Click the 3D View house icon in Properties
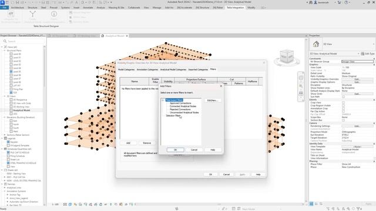Viewport: 376px width, 211px height. 316,44
